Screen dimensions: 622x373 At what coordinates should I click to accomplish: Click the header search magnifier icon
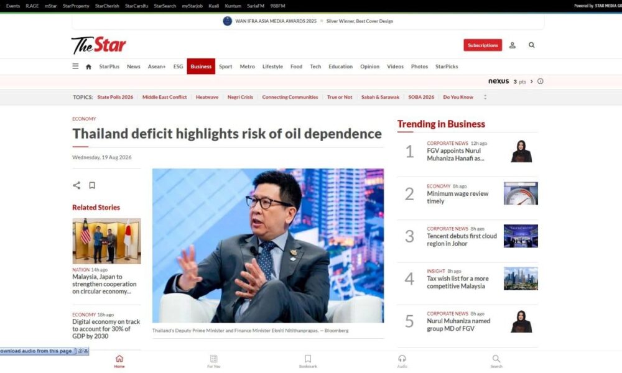532,45
